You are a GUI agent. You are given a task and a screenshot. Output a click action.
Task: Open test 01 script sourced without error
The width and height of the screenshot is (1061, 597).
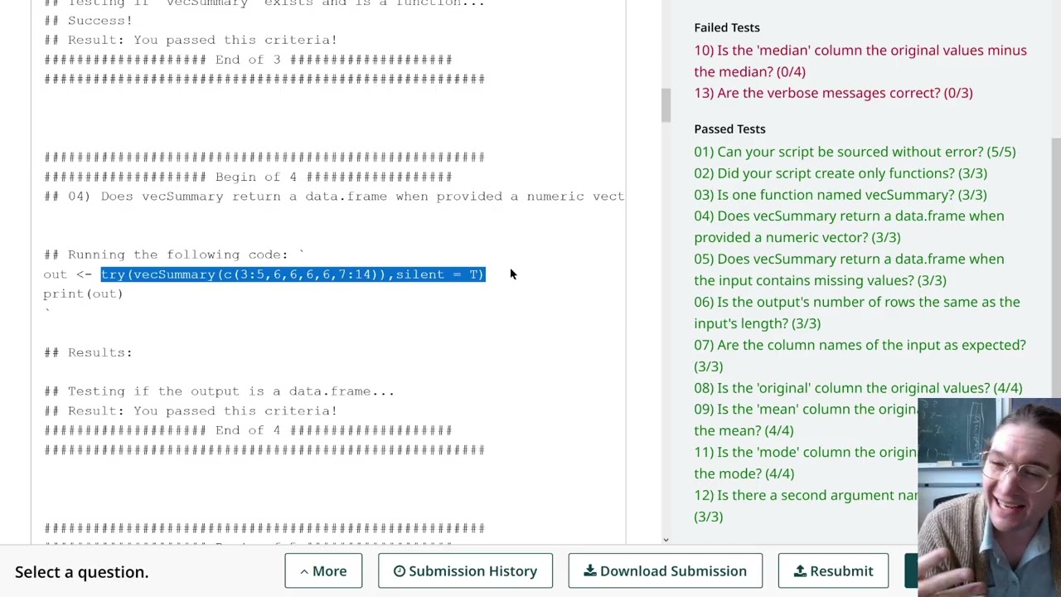(x=855, y=152)
